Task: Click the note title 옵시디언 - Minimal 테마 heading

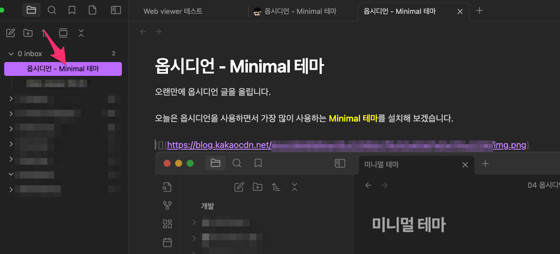Action: pyautogui.click(x=239, y=66)
